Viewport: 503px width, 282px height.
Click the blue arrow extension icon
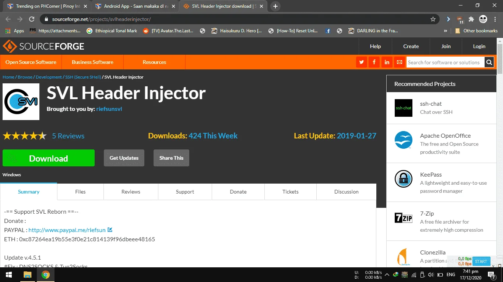point(448,19)
